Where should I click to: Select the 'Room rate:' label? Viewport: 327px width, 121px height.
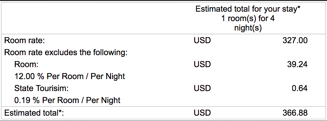(25, 40)
